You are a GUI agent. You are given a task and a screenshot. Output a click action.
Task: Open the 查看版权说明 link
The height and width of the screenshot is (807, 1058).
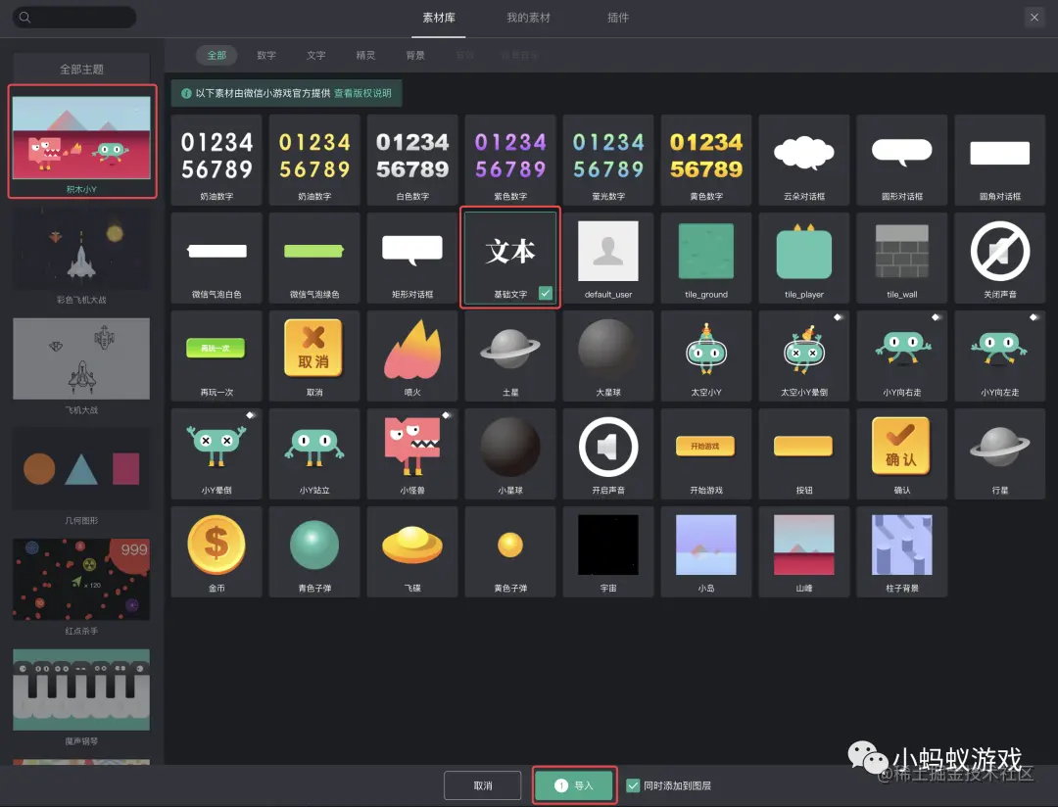tap(362, 93)
